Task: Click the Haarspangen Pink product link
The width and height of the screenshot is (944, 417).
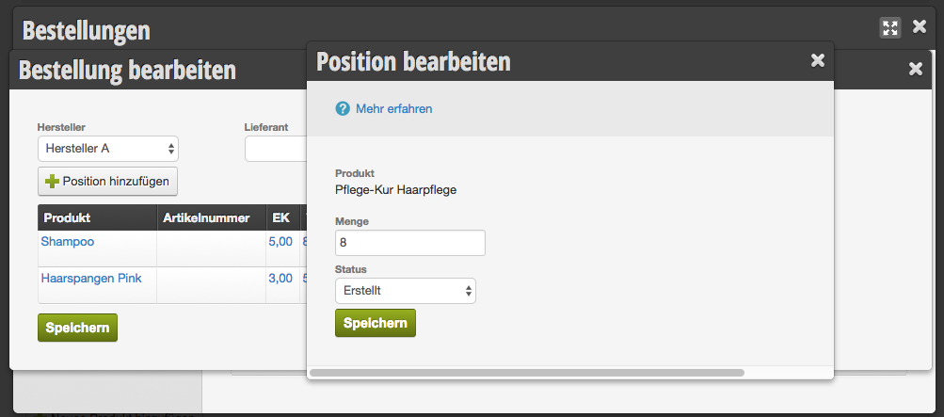Action: click(x=91, y=279)
